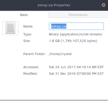Click the blank part of the Name field

tap(85, 26)
